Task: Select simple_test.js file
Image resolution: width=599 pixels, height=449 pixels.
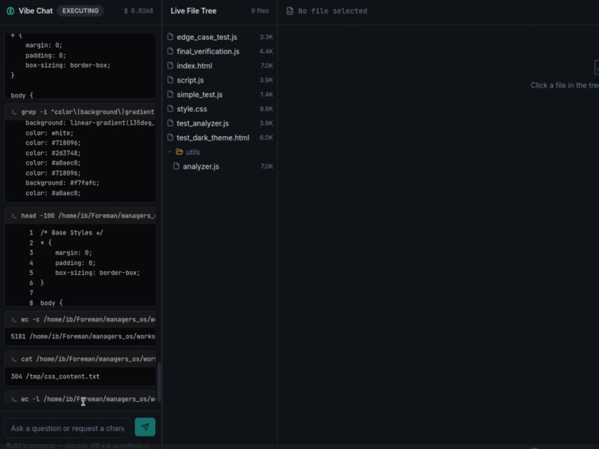Action: tap(199, 95)
